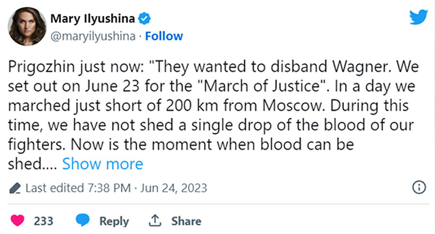Image resolution: width=435 pixels, height=234 pixels.
Task: Open the Twitter bird logo
Action: point(418,18)
